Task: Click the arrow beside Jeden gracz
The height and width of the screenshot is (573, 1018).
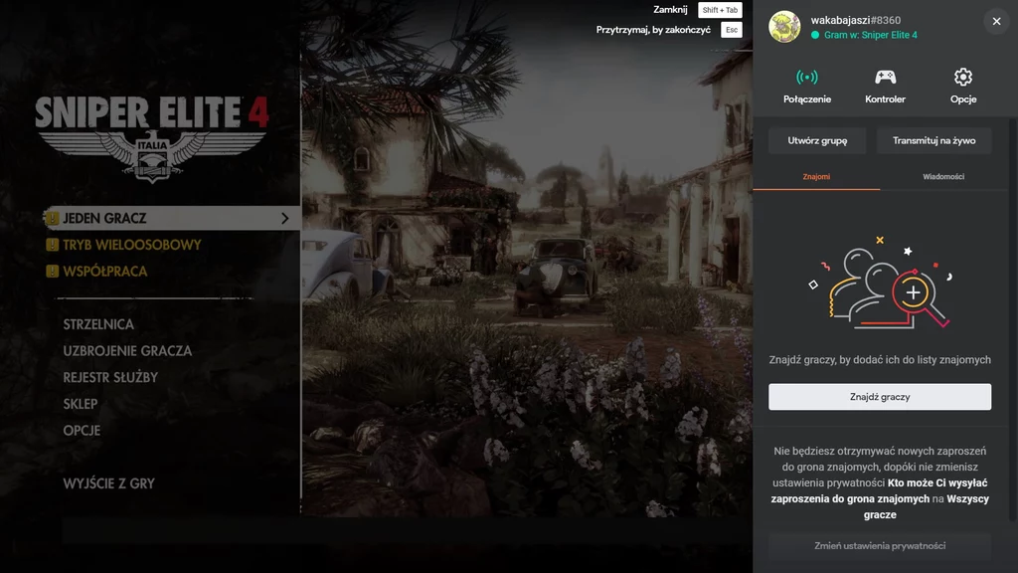Action: pos(285,218)
